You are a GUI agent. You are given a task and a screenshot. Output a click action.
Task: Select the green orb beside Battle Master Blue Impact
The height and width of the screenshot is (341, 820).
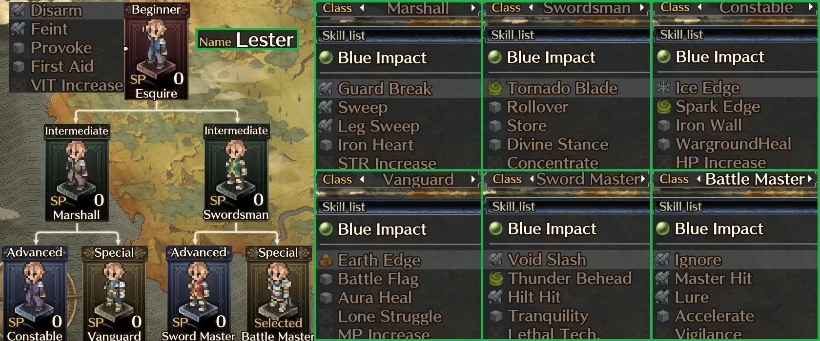click(663, 228)
